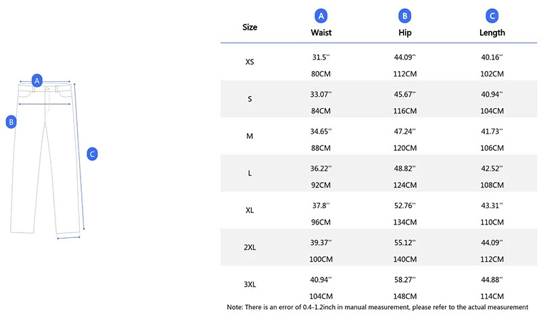Click the Waist column header text

[321, 32]
